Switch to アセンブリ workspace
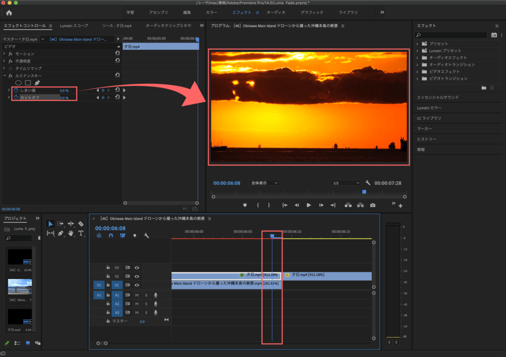The image size is (506, 357). coord(159,12)
